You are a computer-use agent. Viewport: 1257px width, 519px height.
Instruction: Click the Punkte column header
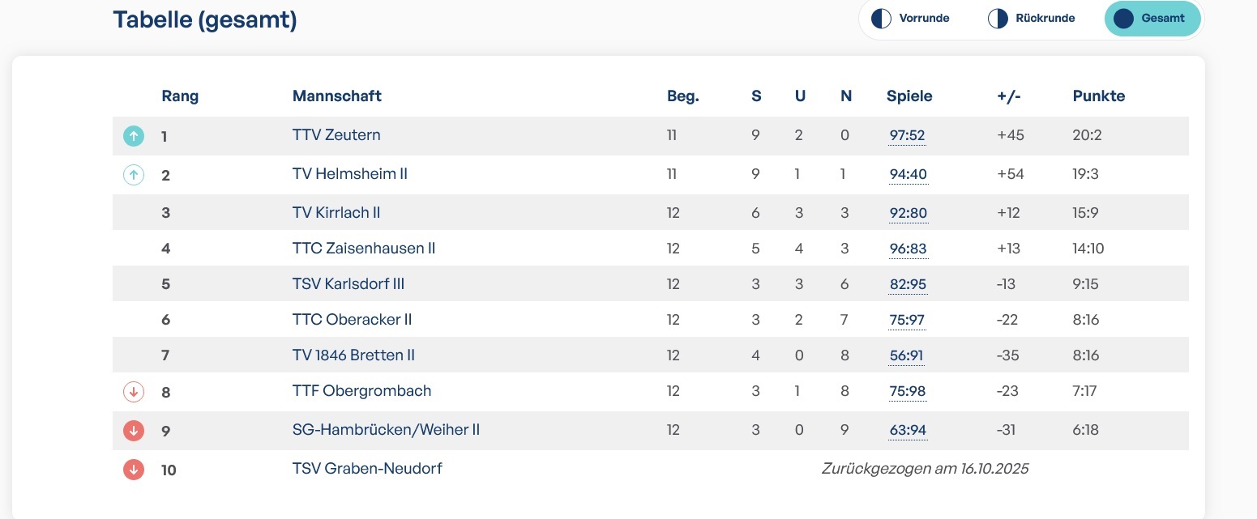1098,96
